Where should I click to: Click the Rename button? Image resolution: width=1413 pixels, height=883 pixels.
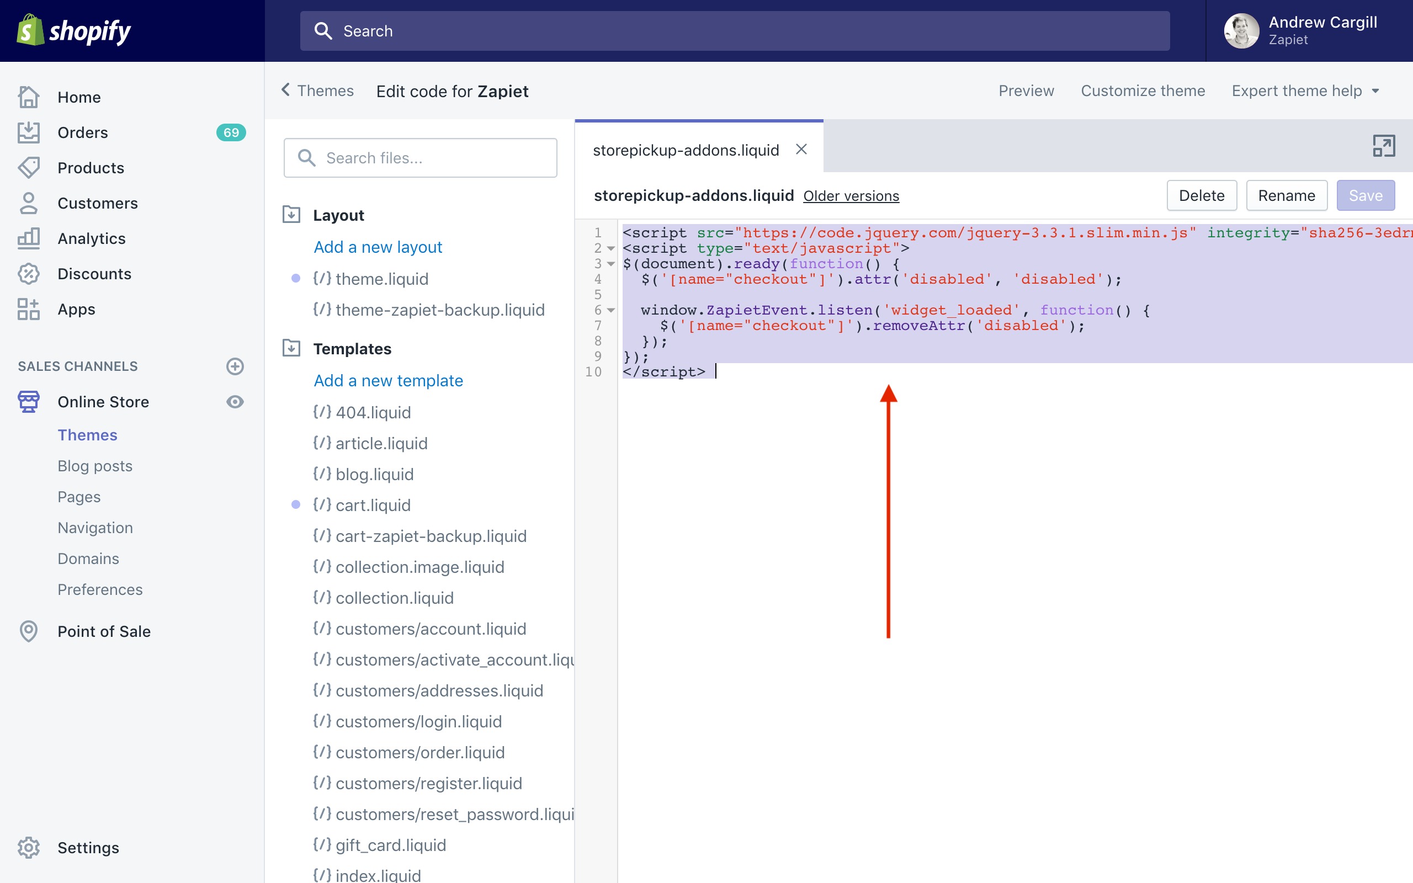pos(1286,195)
